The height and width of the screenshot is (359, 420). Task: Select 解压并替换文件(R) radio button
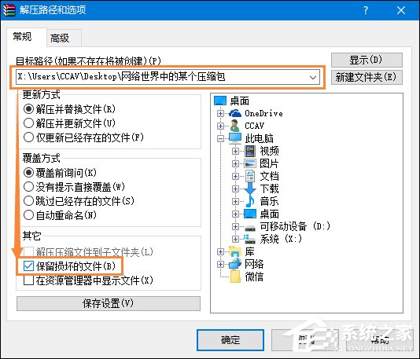(x=28, y=109)
